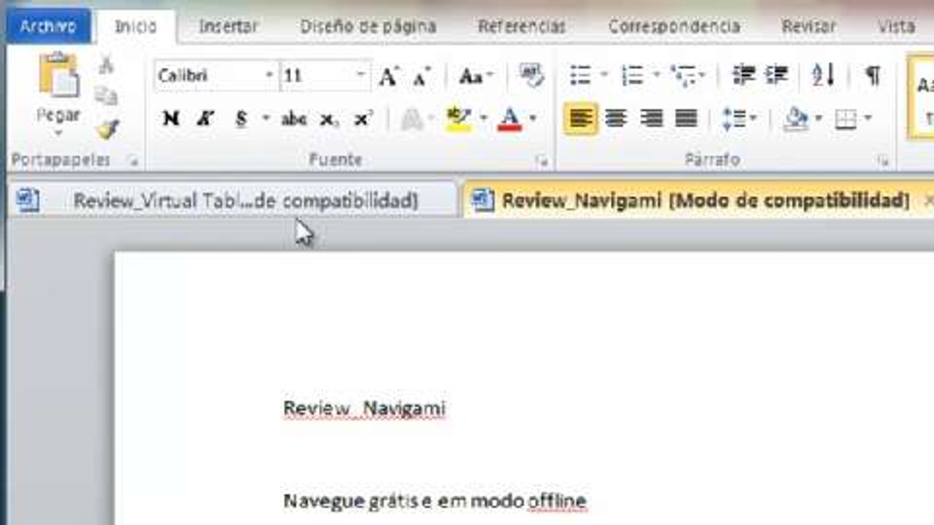Viewport: 934px width, 525px height.
Task: Open the Diseño de página tab
Action: click(x=368, y=27)
